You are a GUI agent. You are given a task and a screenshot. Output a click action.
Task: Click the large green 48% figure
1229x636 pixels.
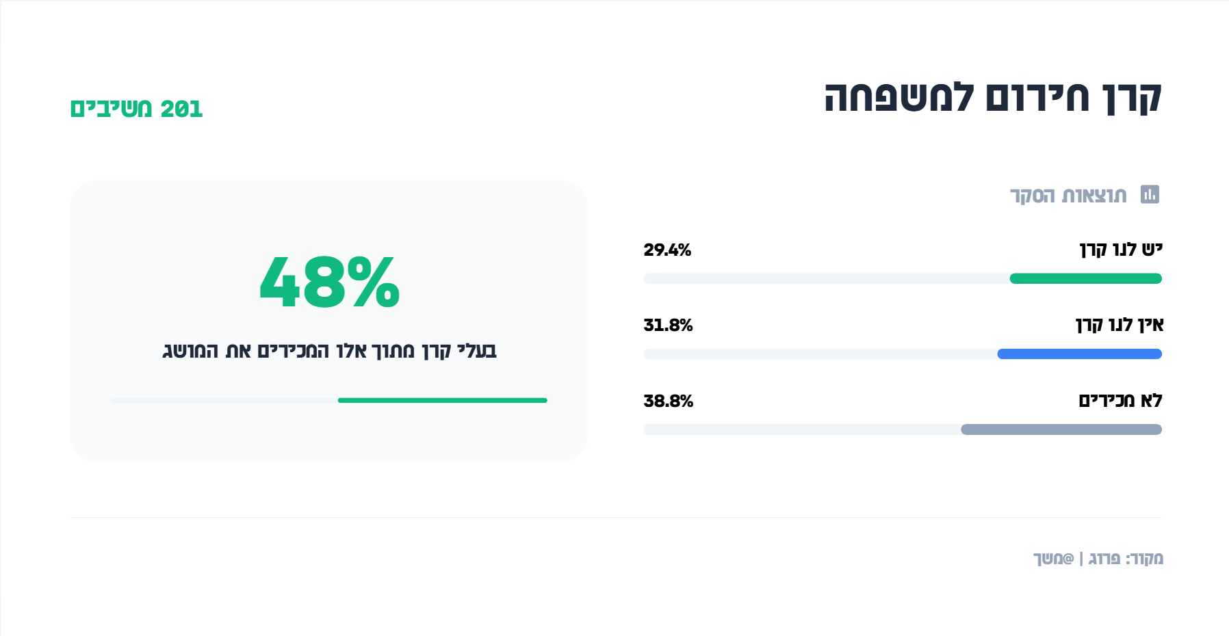point(329,281)
